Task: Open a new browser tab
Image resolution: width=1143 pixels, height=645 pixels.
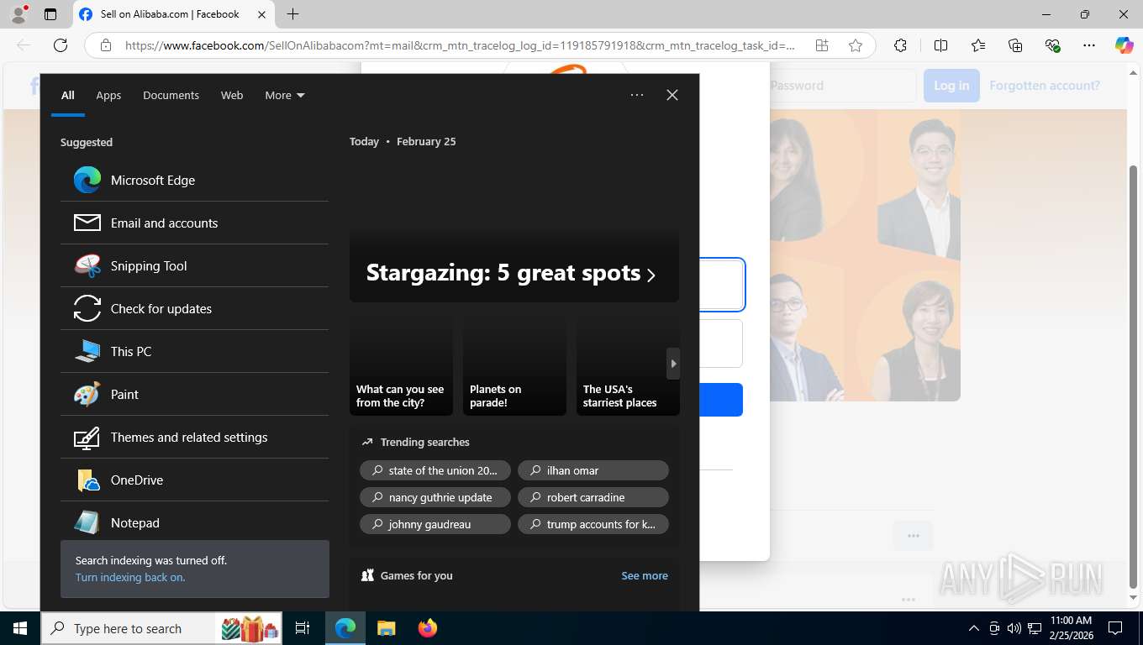Action: pos(292,14)
